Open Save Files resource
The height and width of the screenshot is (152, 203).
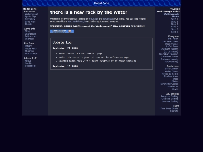tap(30, 22)
